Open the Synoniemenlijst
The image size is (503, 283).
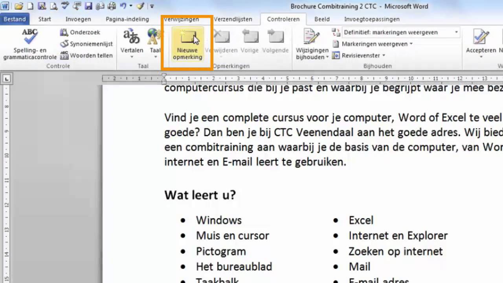(86, 44)
